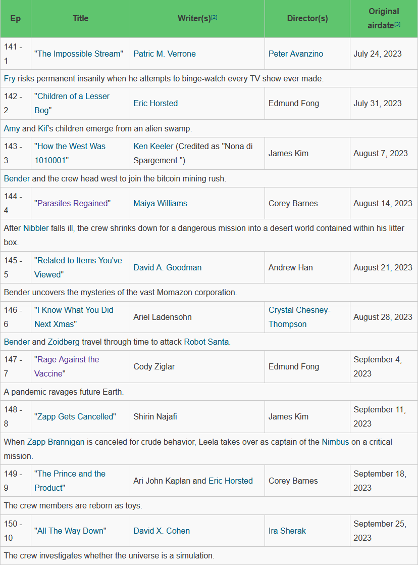Viewport: 418px width, 565px height.
Task: Follow the Kif character link
Action: tap(43, 129)
